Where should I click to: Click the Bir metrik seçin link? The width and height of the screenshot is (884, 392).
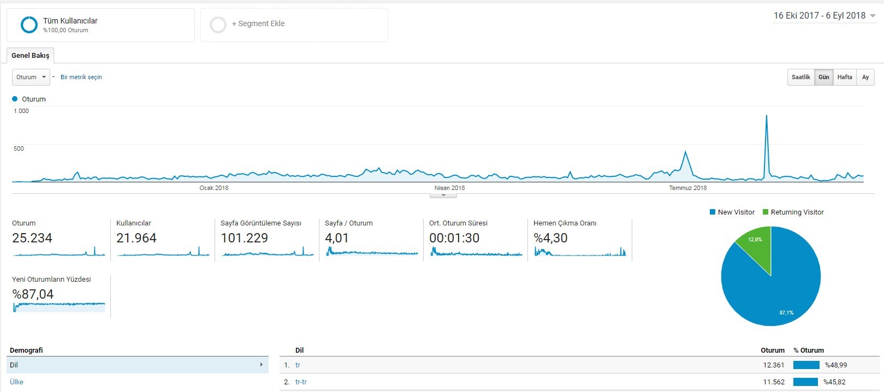[x=81, y=77]
